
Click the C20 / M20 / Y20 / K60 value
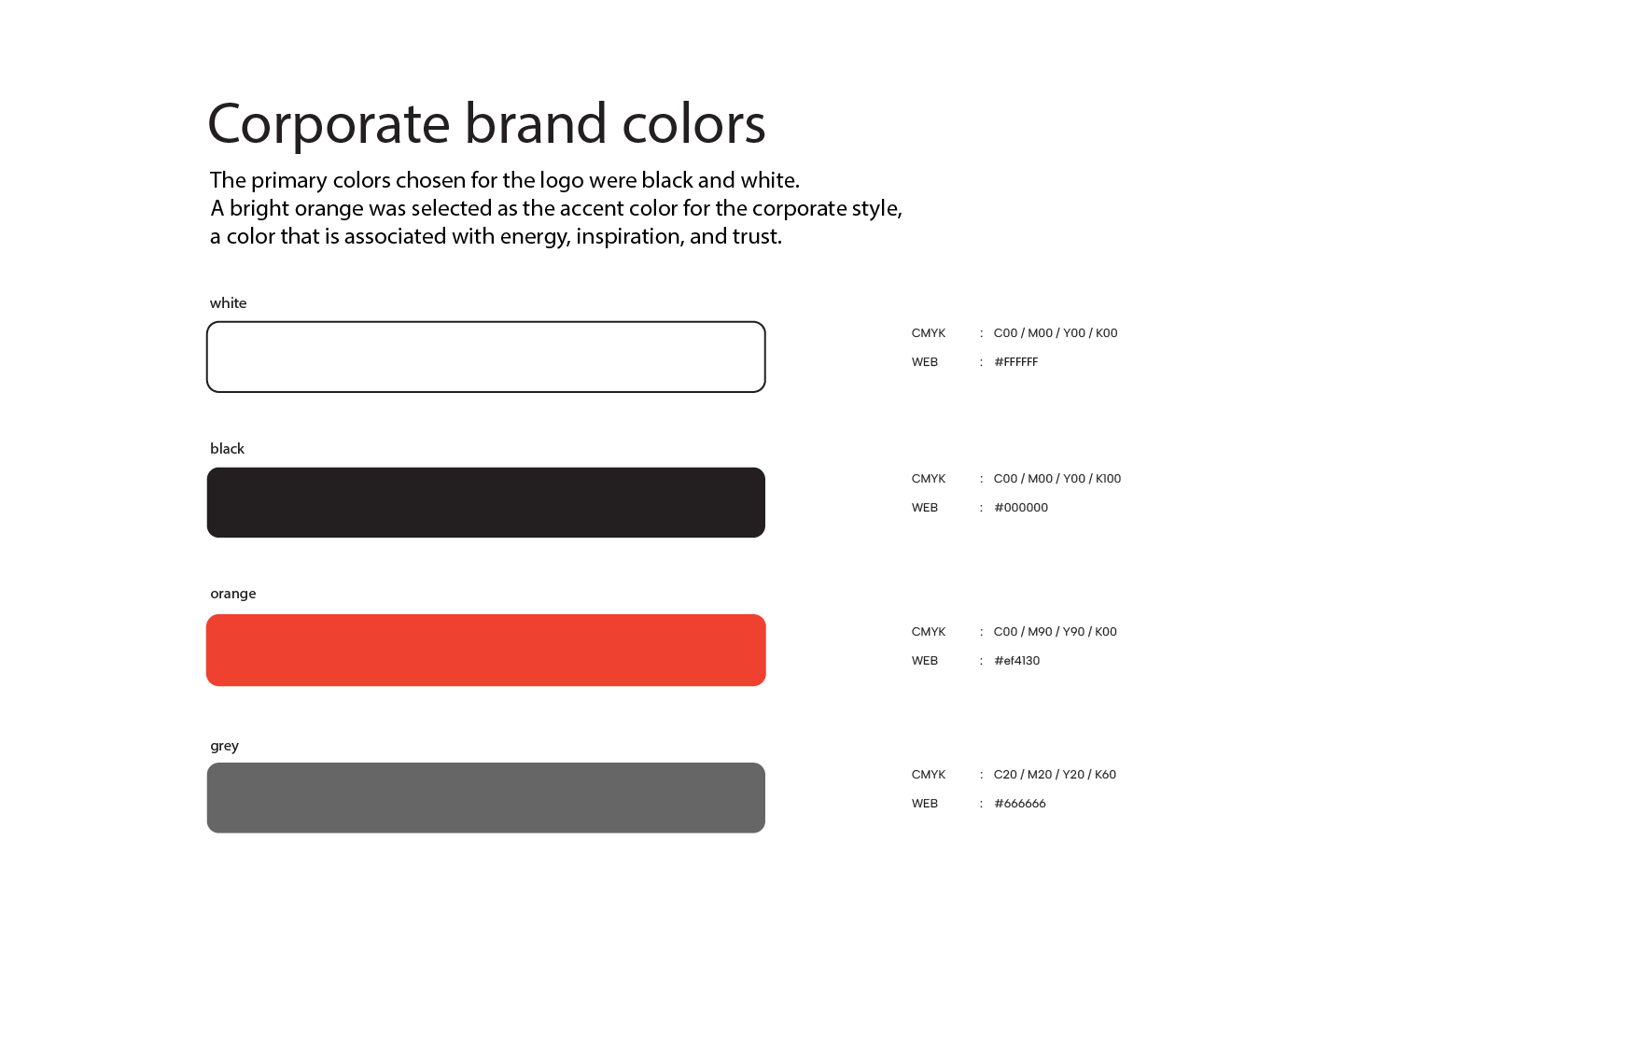[1055, 775]
